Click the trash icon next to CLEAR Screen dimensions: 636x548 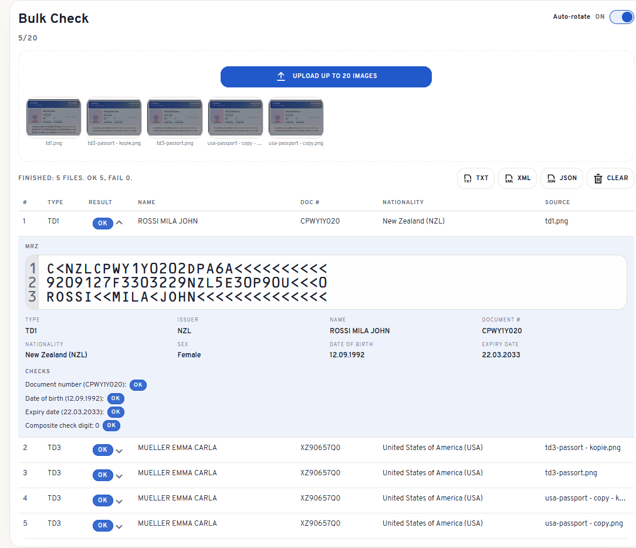(x=598, y=178)
